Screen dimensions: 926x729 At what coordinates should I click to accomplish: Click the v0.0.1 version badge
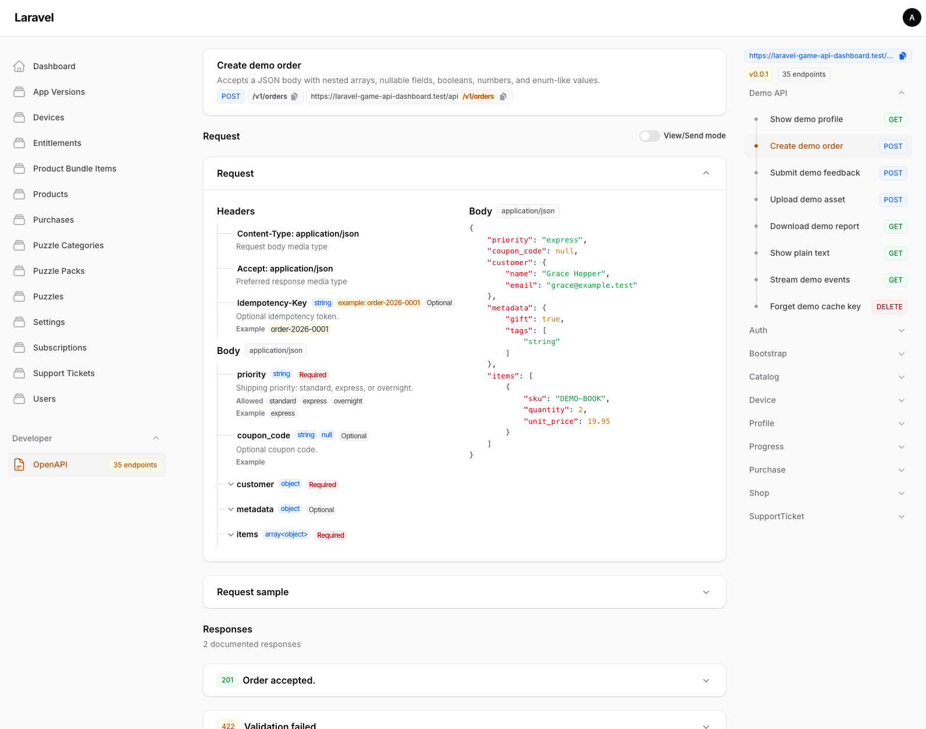[x=758, y=74]
